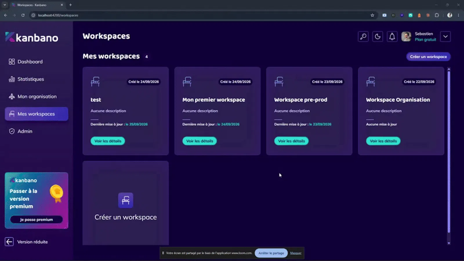Bookmark page with the star icon

click(x=372, y=15)
